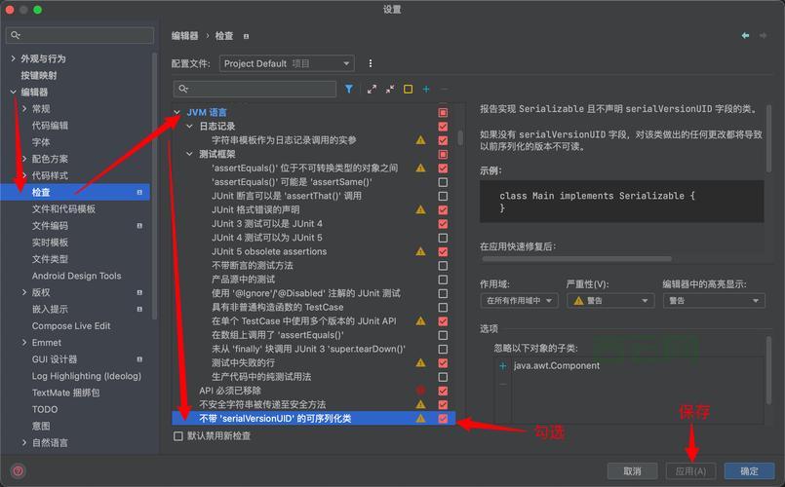
Task: Uncheck 'JUnit 3 测试可以是 JUnit 4' checkbox
Action: click(x=443, y=224)
